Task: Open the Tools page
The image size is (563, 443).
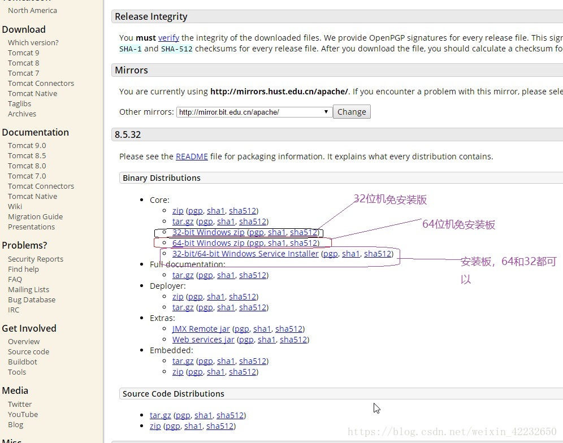Action: (17, 372)
